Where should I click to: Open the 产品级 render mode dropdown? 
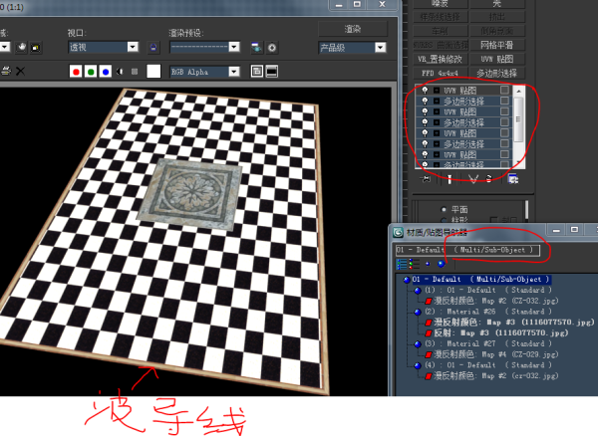click(x=353, y=47)
